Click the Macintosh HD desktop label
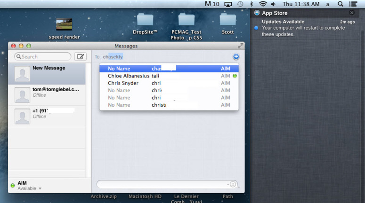Image resolution: width=365 pixels, height=203 pixels. pos(145,196)
